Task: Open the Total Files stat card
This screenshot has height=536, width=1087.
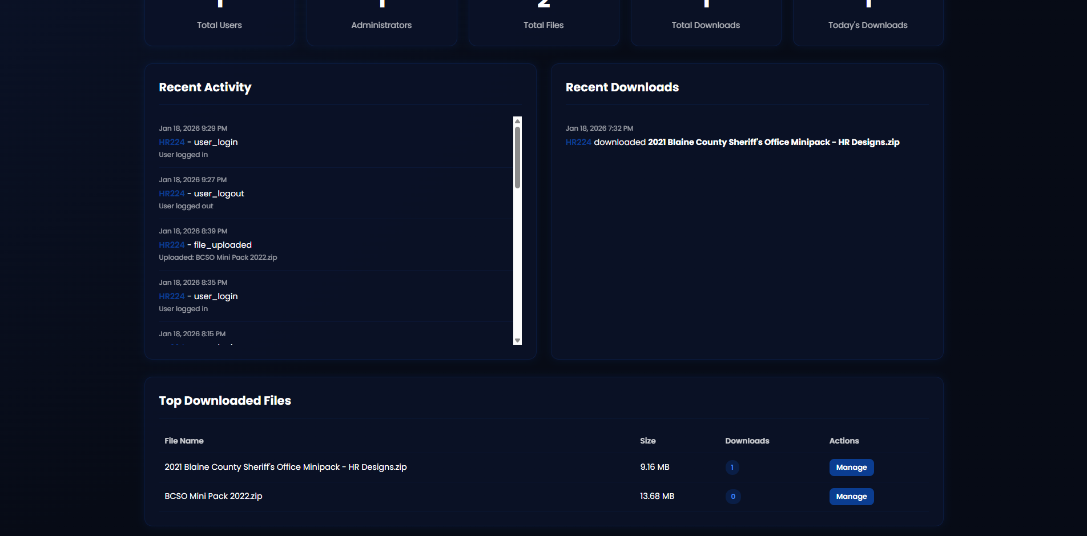Action: [543, 22]
